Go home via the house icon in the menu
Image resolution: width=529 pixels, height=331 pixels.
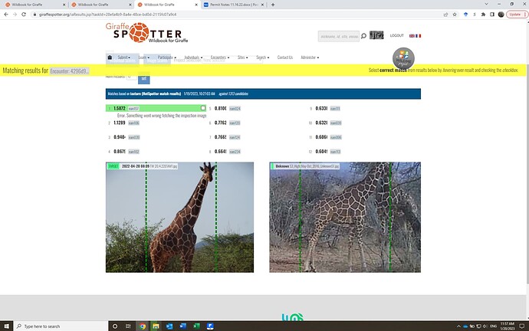click(110, 57)
